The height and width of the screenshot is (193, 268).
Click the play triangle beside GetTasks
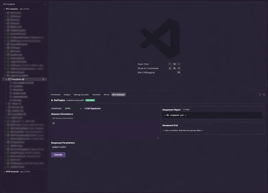52,100
